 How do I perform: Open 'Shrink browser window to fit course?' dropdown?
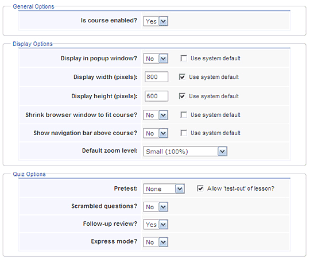[156, 115]
